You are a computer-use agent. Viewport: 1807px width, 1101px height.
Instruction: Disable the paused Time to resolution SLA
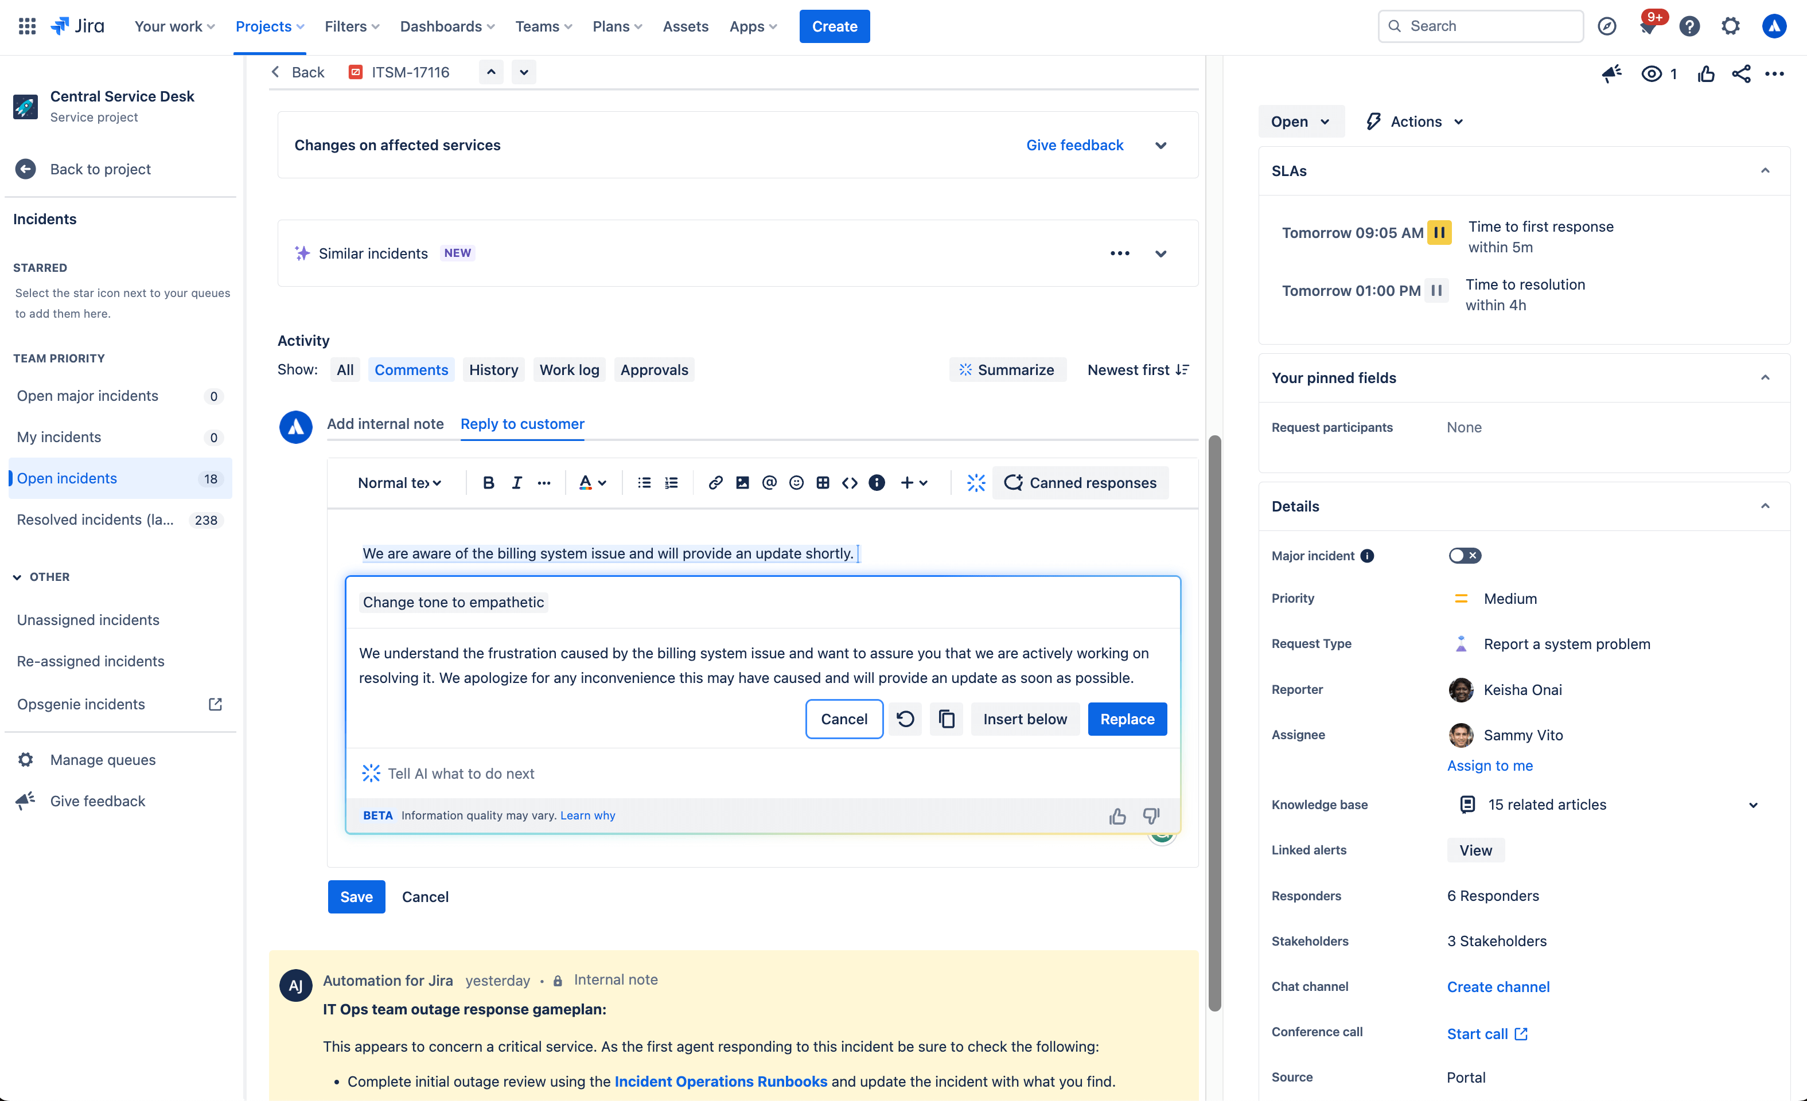pyautogui.click(x=1436, y=288)
